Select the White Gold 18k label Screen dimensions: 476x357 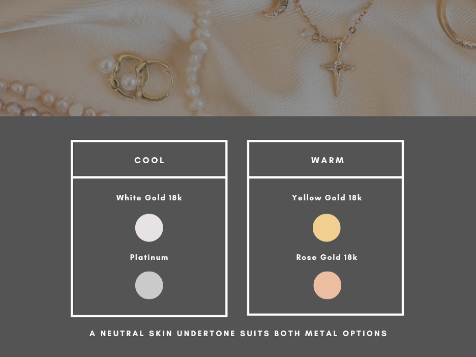pos(149,198)
